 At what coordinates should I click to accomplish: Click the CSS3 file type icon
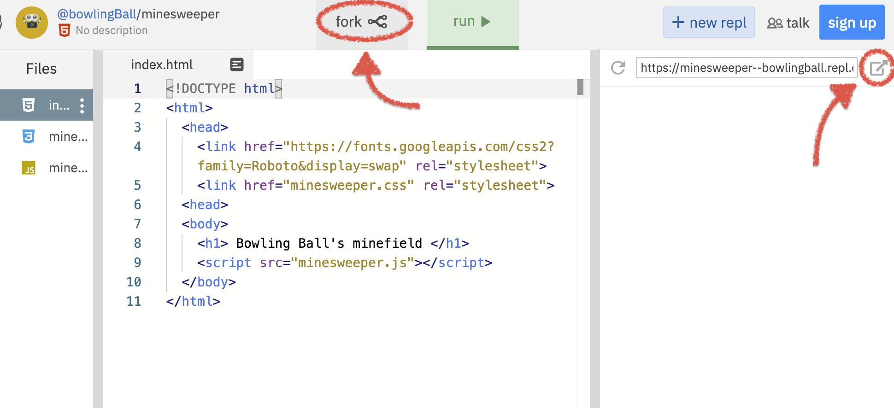pyautogui.click(x=29, y=136)
